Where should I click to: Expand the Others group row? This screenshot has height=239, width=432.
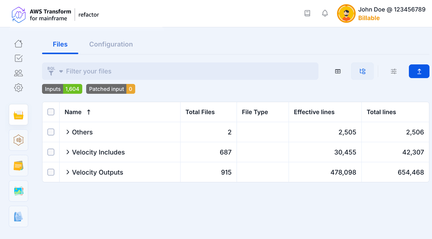click(x=68, y=132)
